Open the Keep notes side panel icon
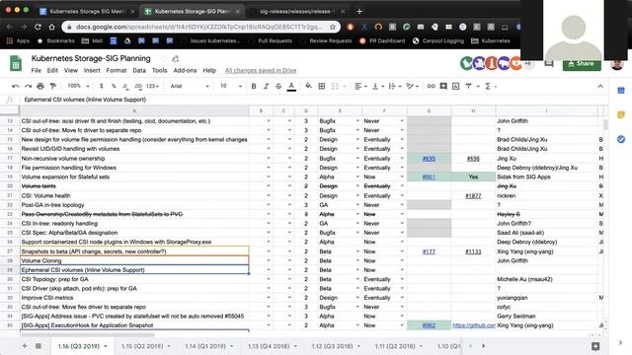This screenshot has height=355, width=632. click(x=621, y=114)
